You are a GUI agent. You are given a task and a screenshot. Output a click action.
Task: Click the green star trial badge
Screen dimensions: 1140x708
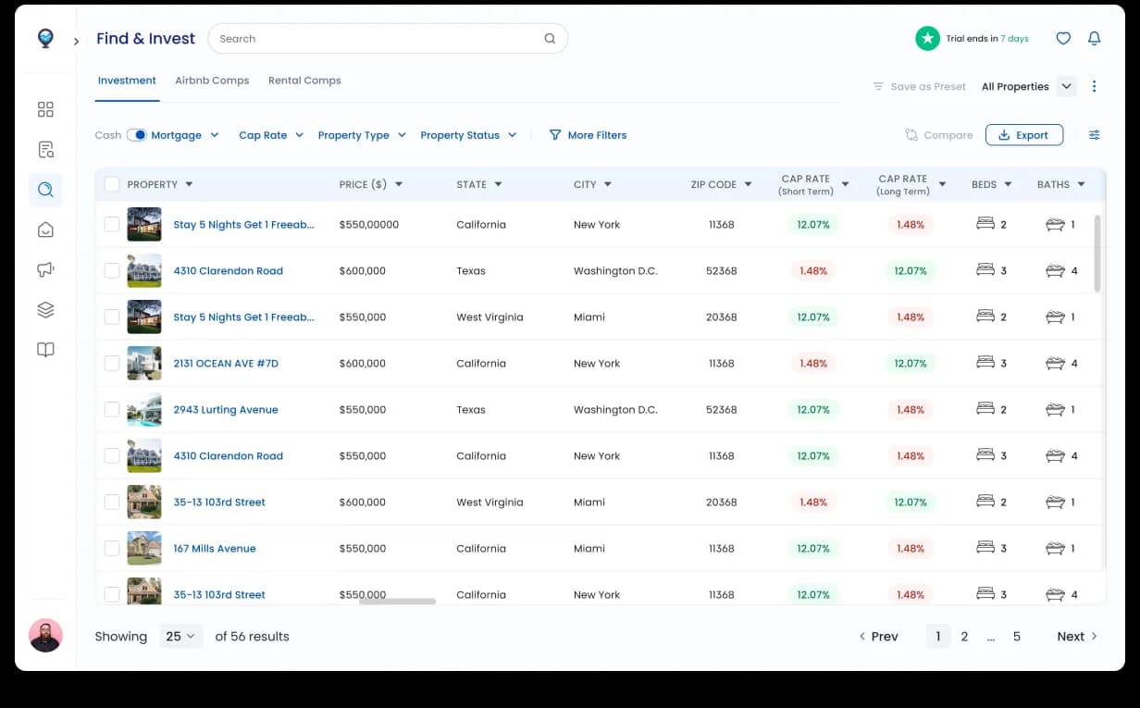(x=927, y=39)
